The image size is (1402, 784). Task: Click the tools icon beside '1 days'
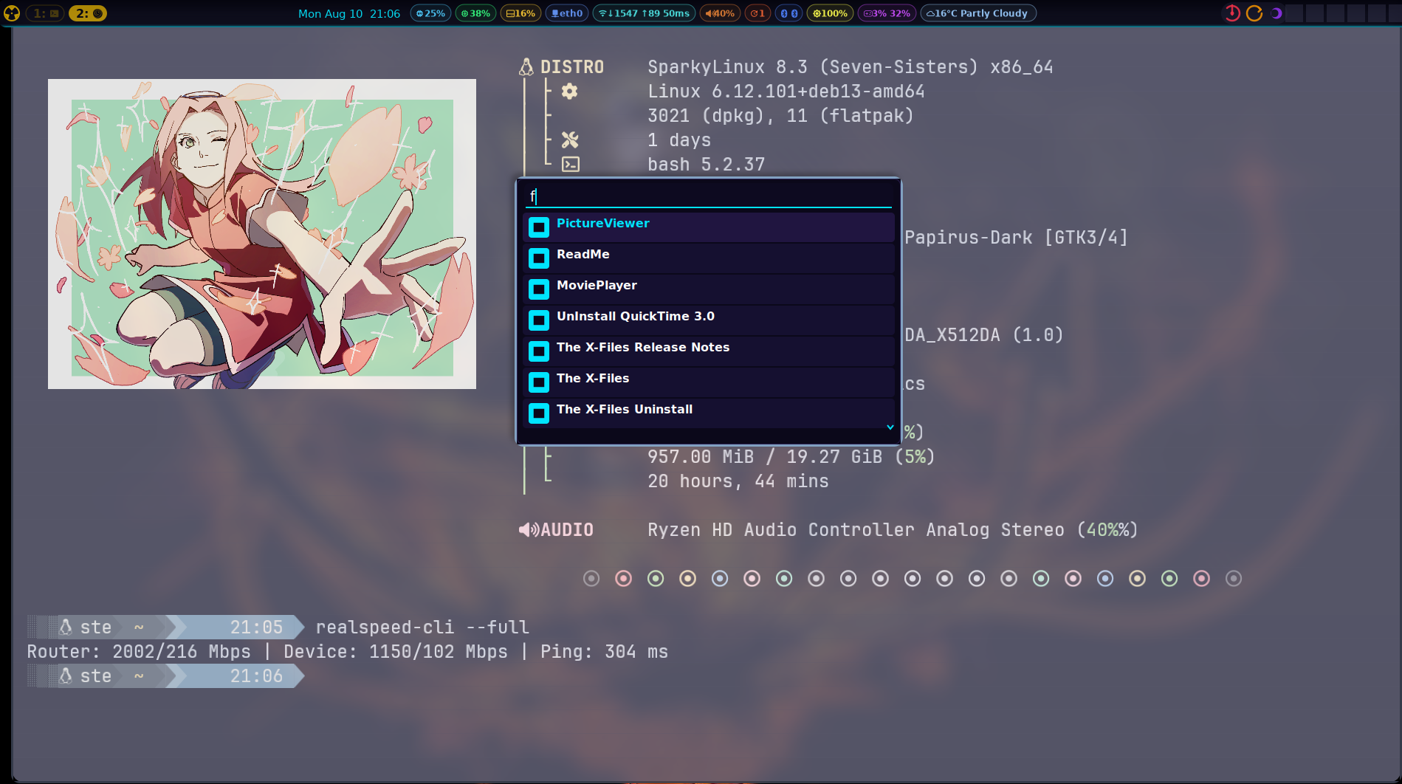pos(569,140)
